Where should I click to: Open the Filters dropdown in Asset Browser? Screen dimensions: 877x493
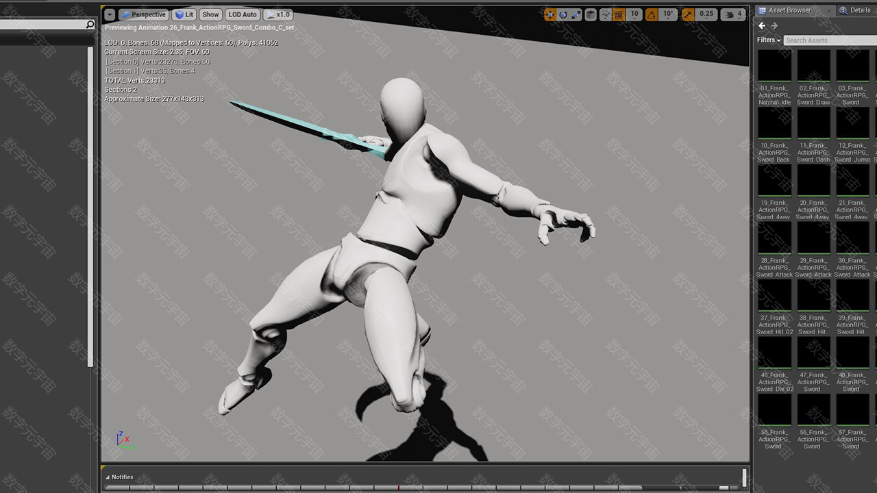(x=769, y=40)
